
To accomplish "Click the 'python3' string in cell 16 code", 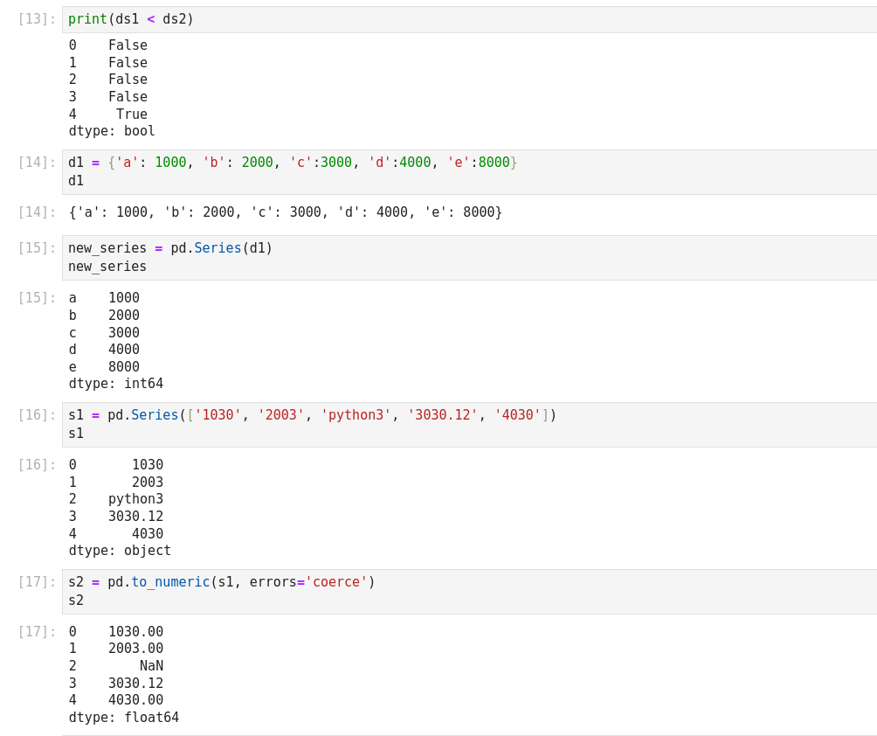I will pyautogui.click(x=356, y=415).
